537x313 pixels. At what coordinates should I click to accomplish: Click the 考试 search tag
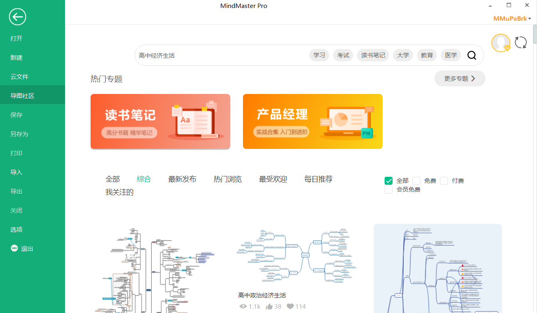tap(343, 55)
